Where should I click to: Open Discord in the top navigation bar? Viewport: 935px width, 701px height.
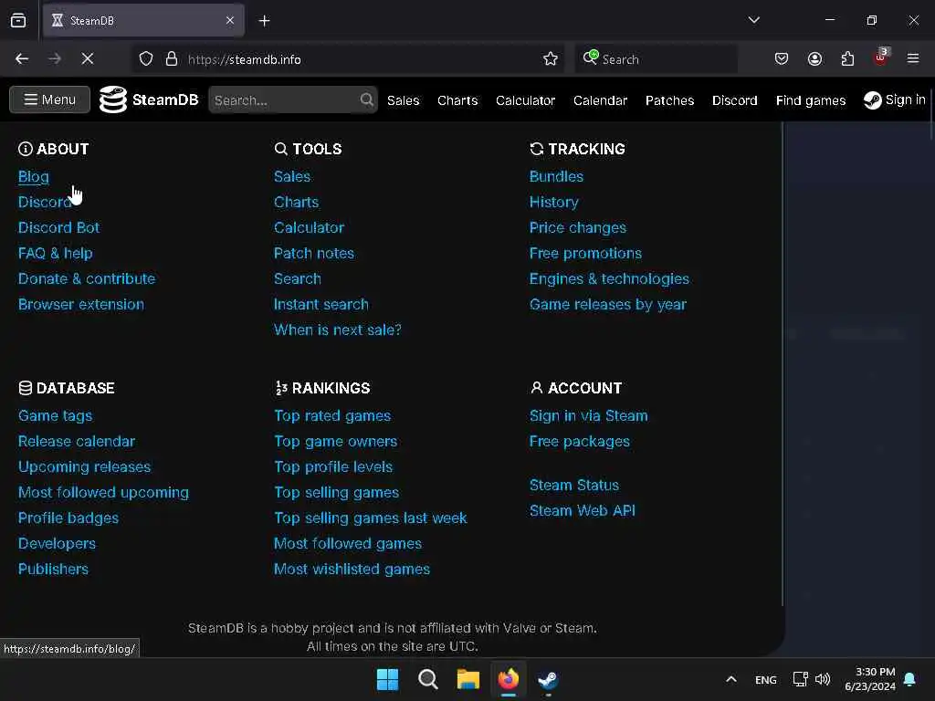735,100
